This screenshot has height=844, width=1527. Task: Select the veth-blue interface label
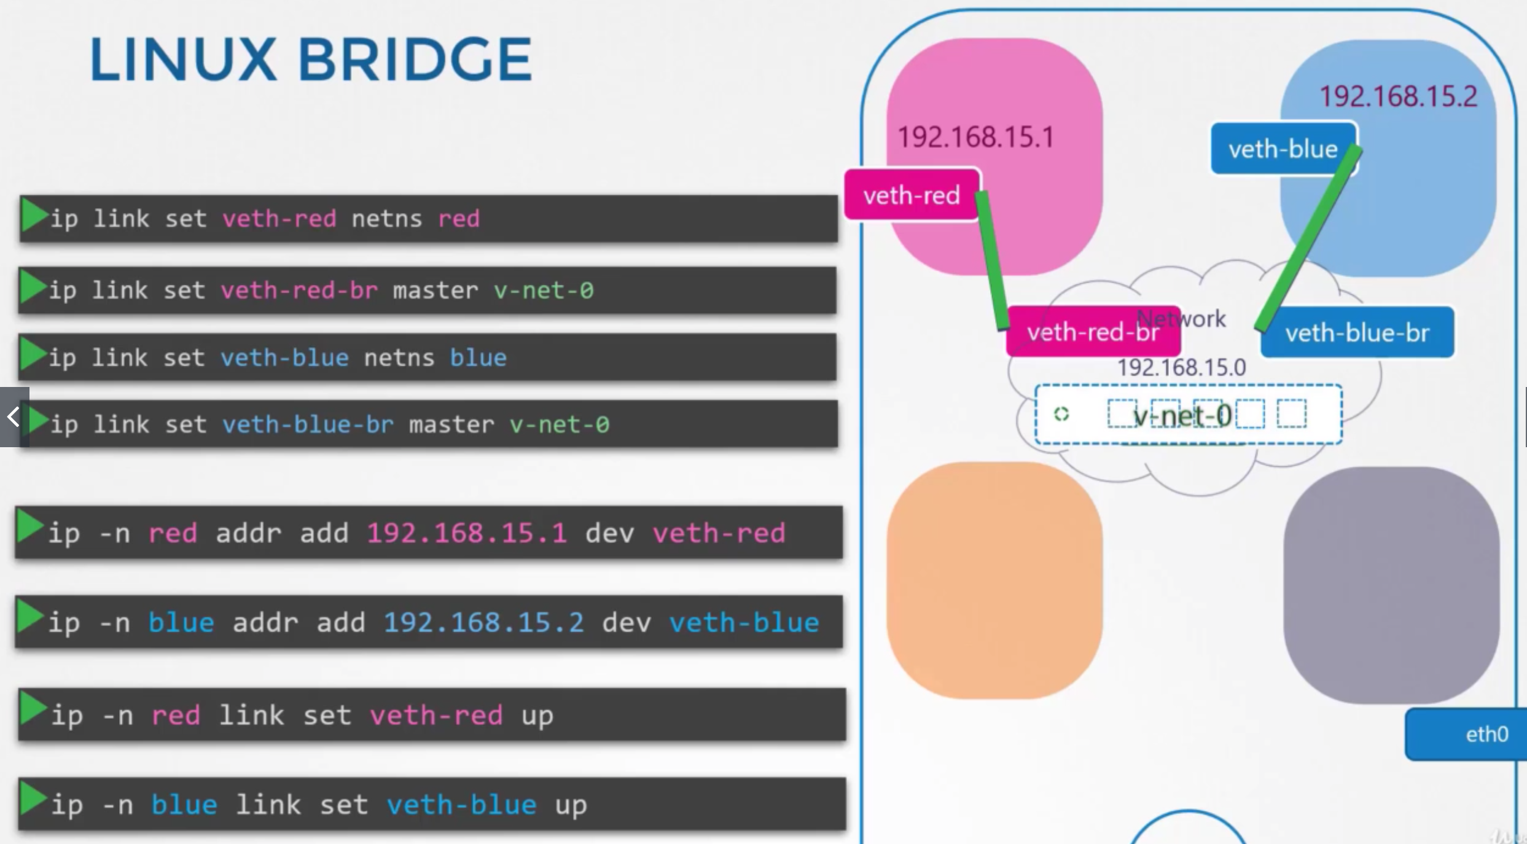(1283, 149)
